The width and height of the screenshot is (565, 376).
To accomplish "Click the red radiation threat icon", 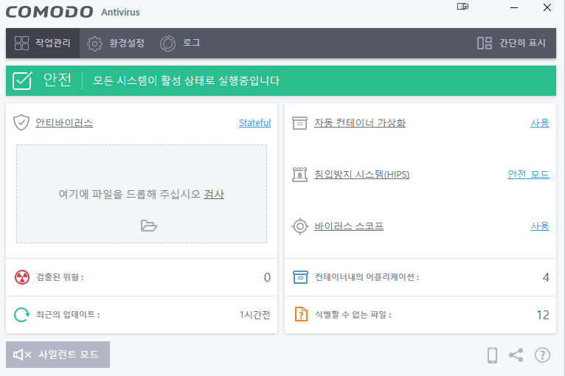I will coord(22,277).
